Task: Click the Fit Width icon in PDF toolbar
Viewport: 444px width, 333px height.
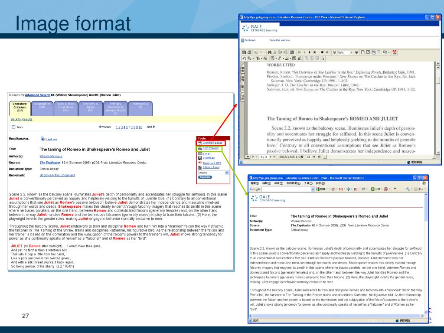Action: (373, 52)
